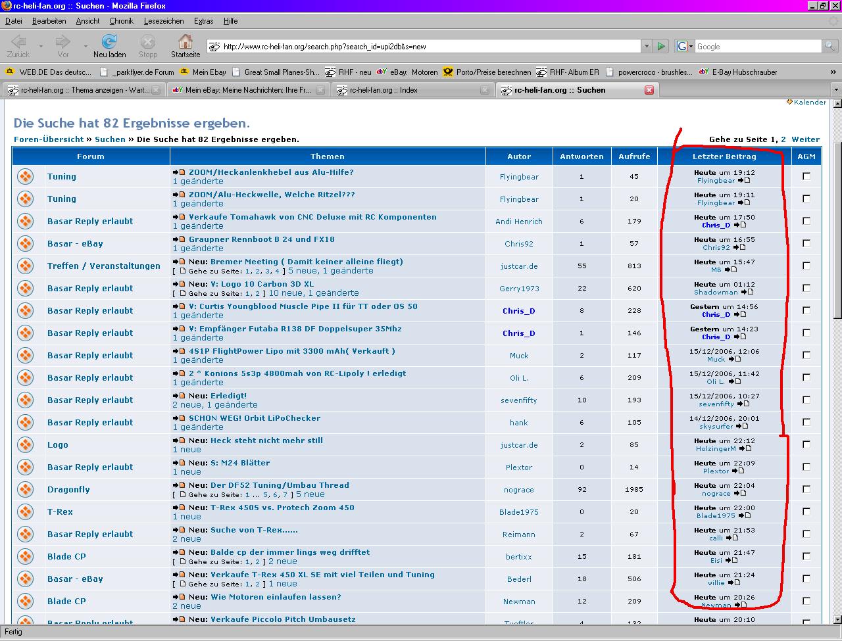Check AGM box for Wie Motoren einlaufen lassen row
This screenshot has width=842, height=641.
806,601
